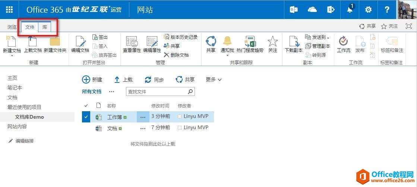Open 版本历史记录 in the ribbon
The height and width of the screenshot is (187, 417).
tap(181, 37)
